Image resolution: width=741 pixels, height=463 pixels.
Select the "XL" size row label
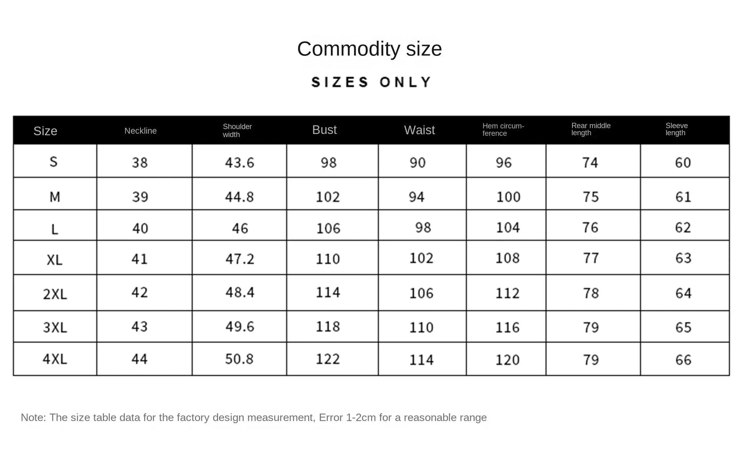(54, 259)
